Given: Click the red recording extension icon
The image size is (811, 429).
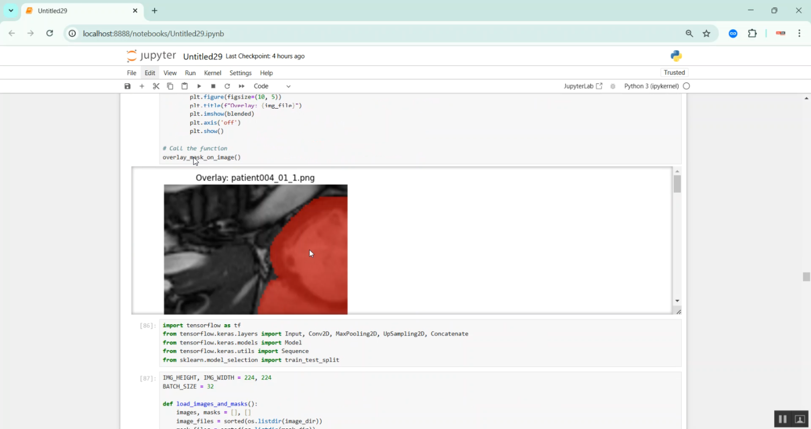Looking at the screenshot, I should [780, 33].
